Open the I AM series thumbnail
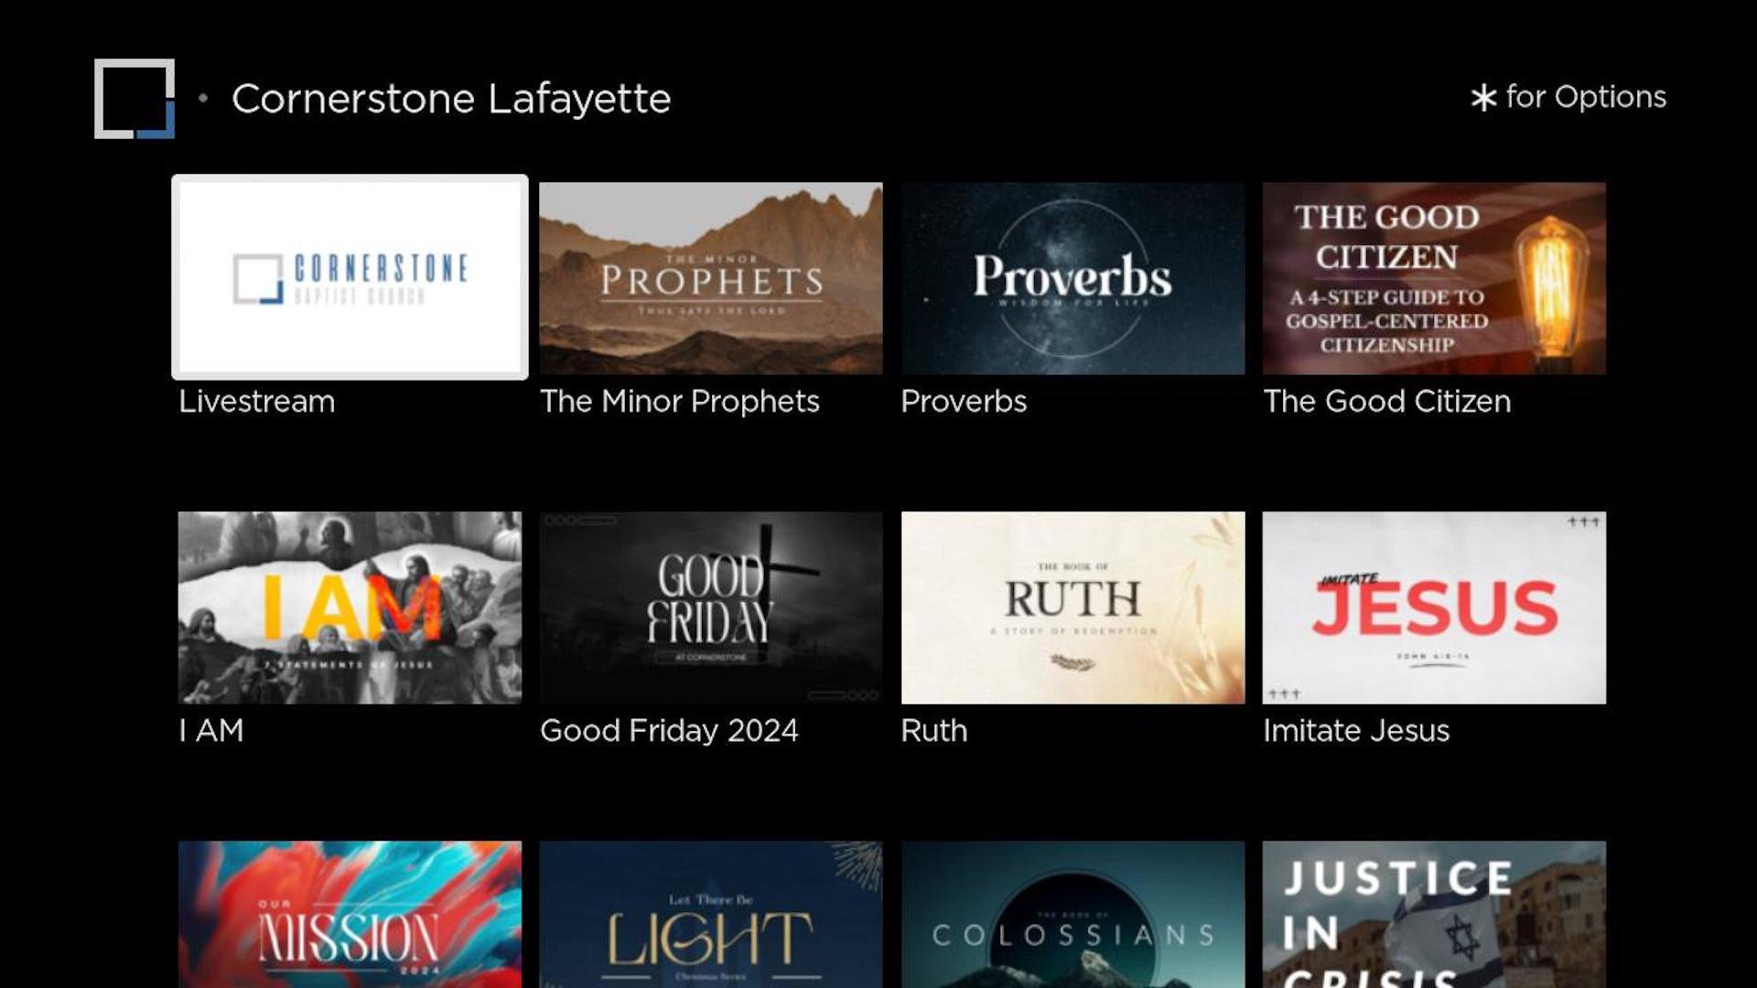1757x988 pixels. tap(350, 607)
